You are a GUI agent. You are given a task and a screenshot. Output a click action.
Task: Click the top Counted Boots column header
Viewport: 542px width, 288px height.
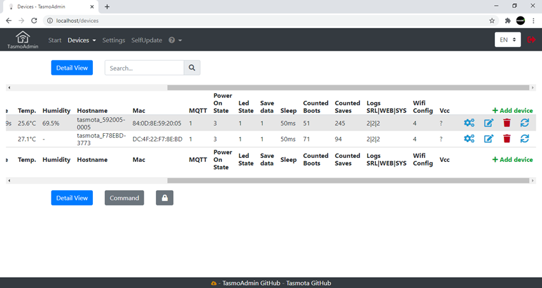pyautogui.click(x=316, y=107)
